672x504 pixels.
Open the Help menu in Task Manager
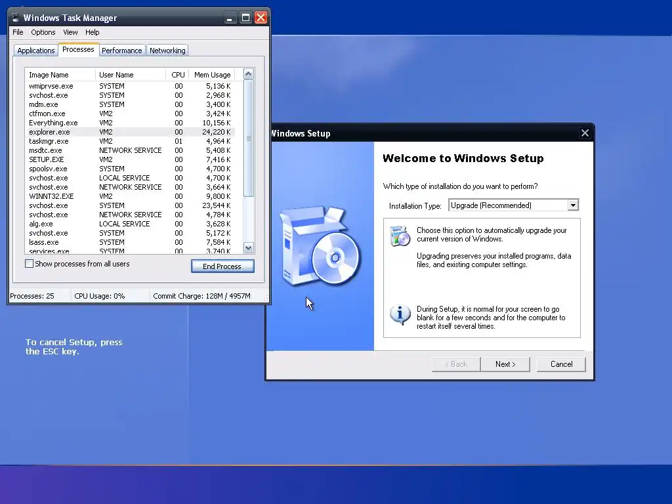point(92,32)
